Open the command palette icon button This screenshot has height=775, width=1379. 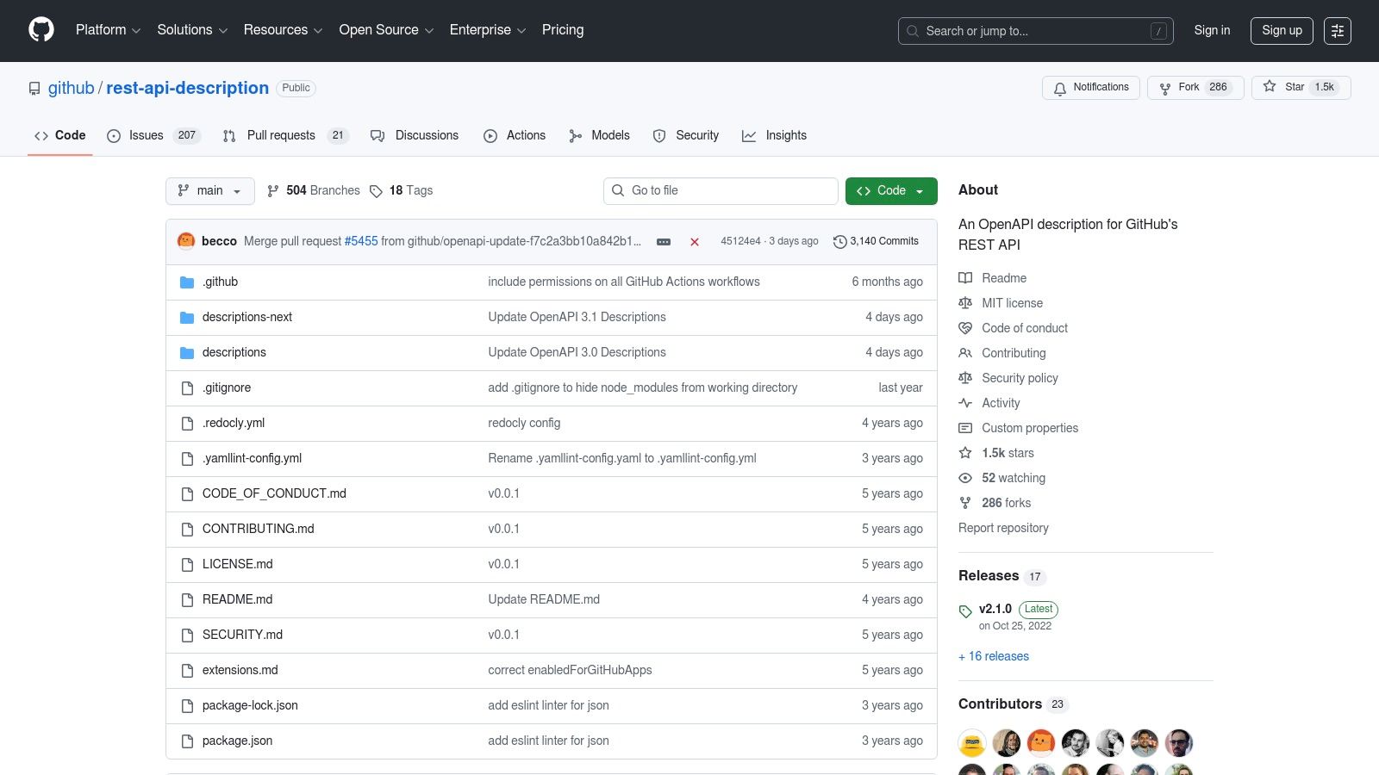(x=1337, y=31)
